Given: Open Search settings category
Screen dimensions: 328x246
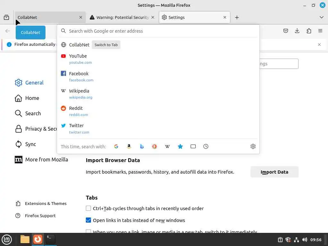Looking at the screenshot, I should pyautogui.click(x=28, y=113).
